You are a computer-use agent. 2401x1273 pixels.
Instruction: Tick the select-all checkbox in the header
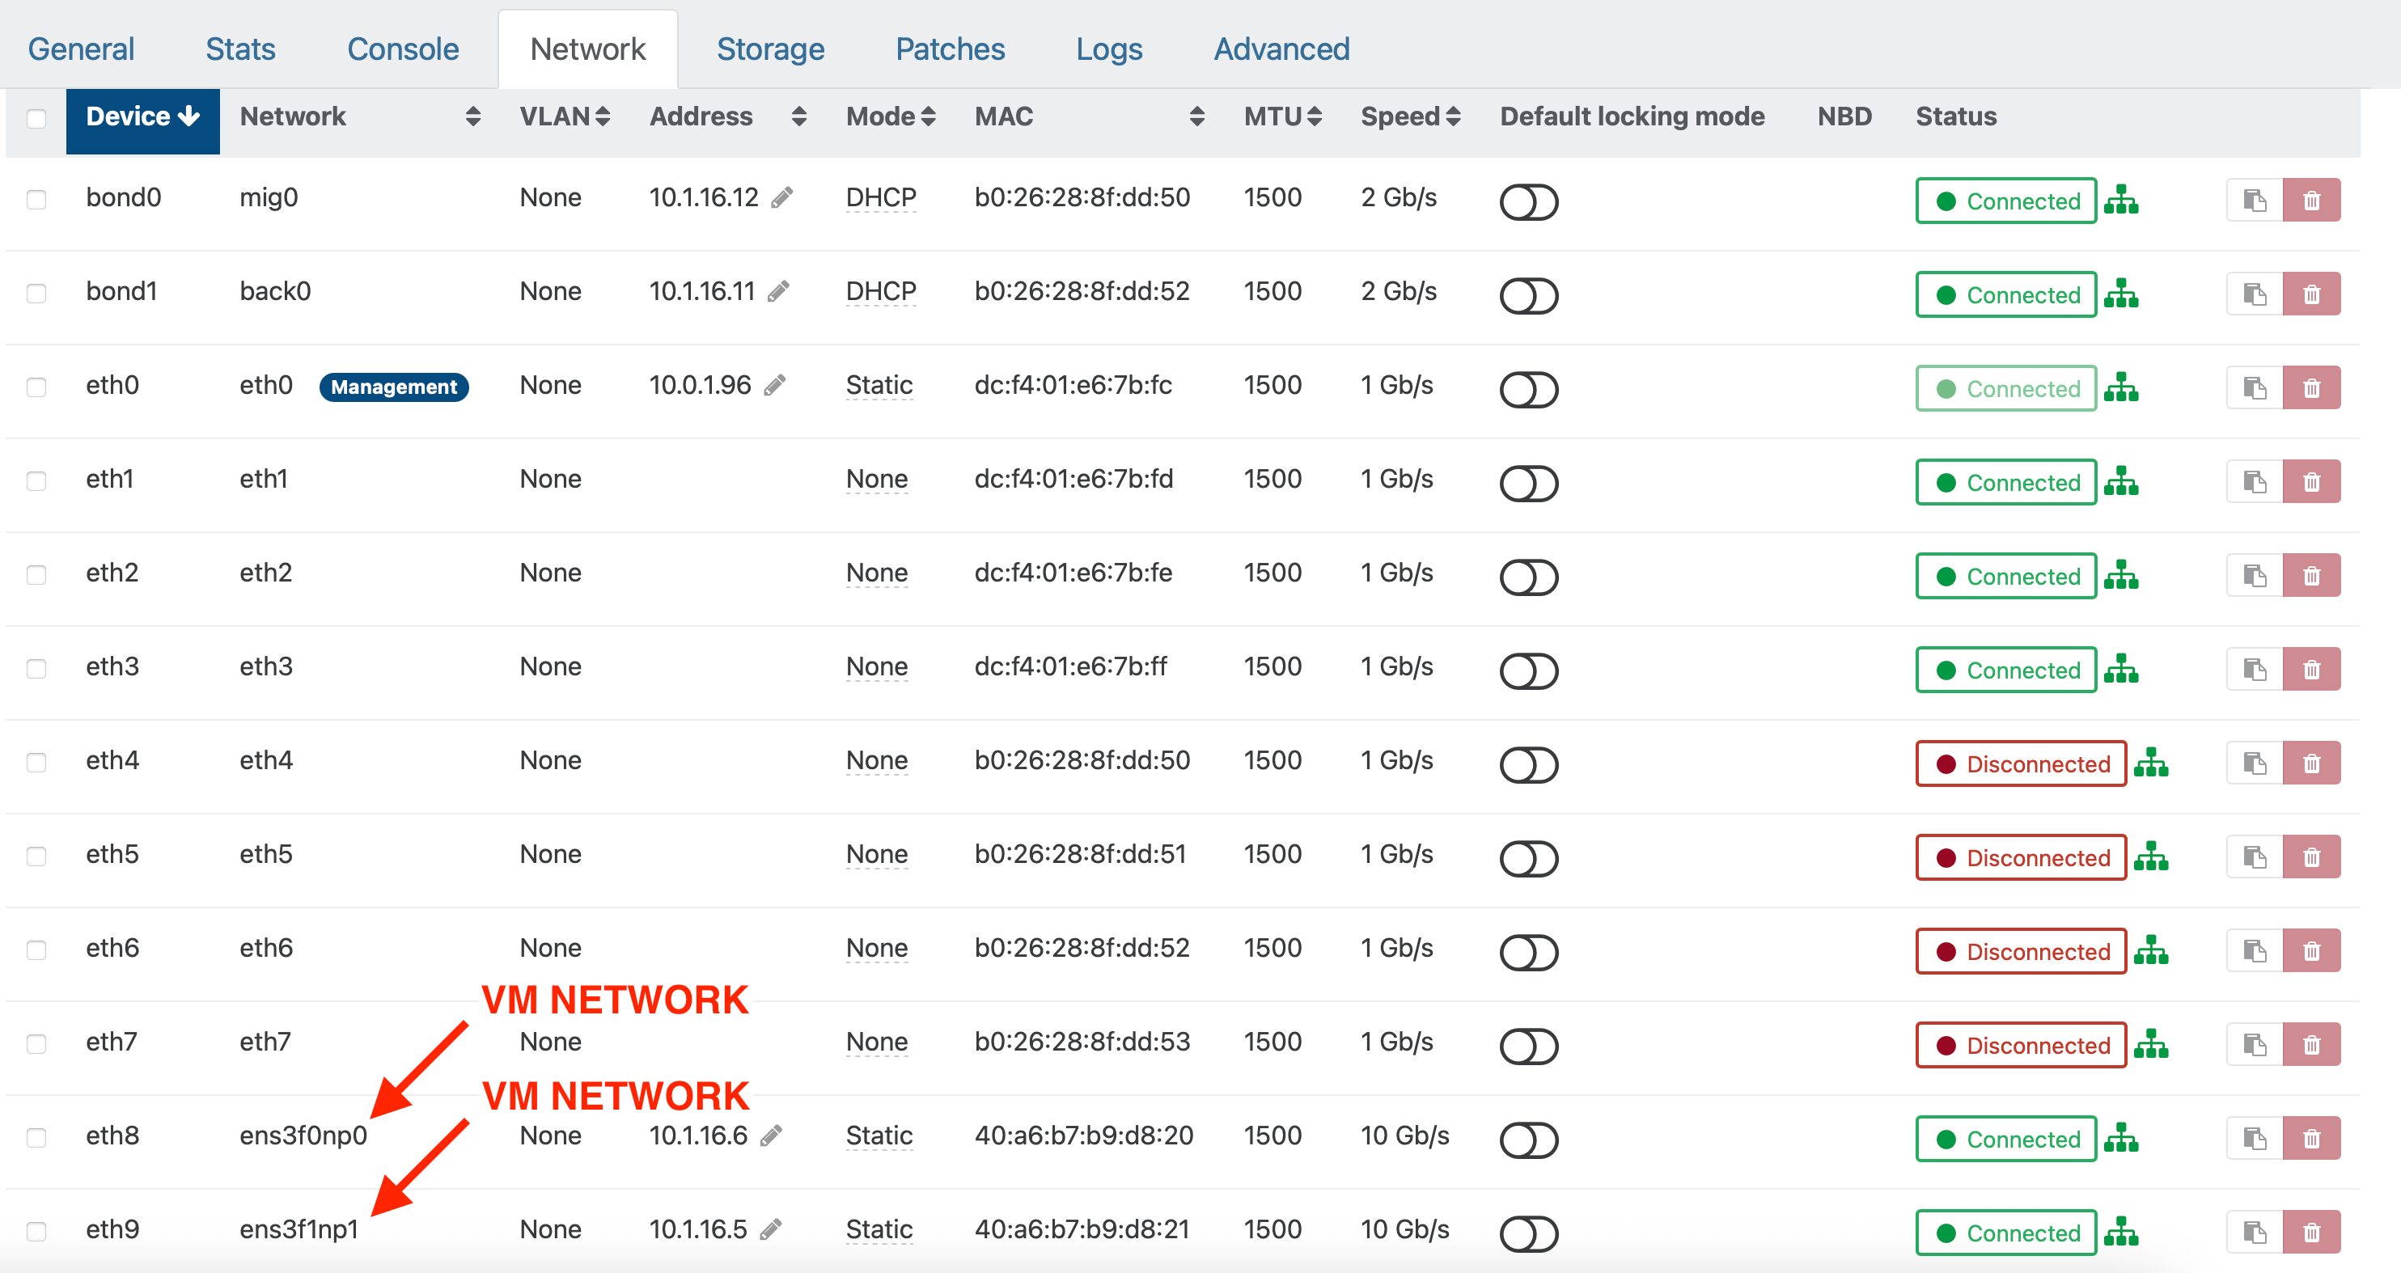(x=36, y=118)
